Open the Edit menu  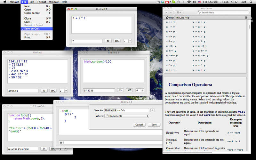(32, 2)
